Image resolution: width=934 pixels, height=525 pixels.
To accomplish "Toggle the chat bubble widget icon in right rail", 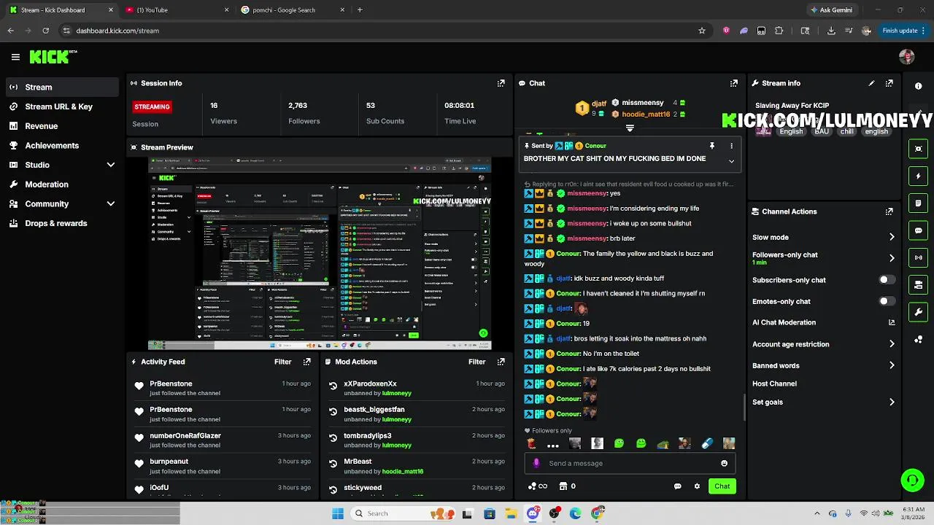I will 918,230.
